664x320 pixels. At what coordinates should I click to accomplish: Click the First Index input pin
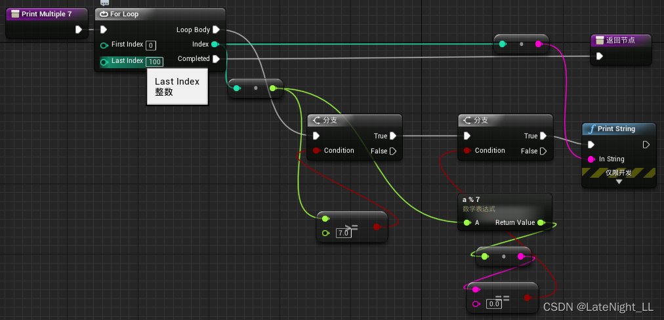[x=104, y=45]
